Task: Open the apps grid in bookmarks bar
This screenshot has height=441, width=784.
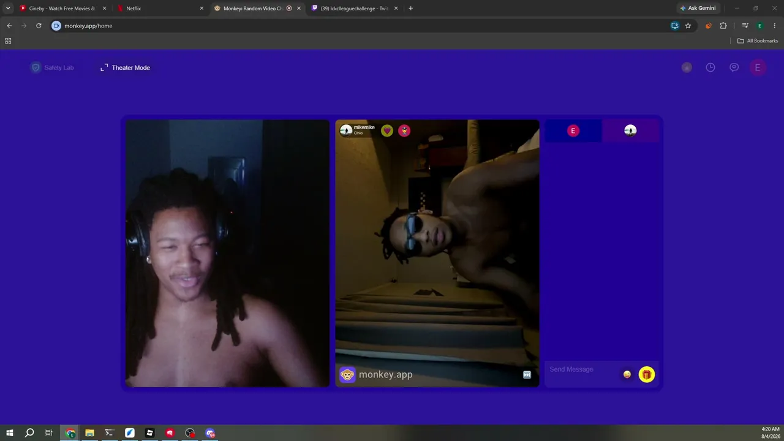Action: tap(8, 41)
